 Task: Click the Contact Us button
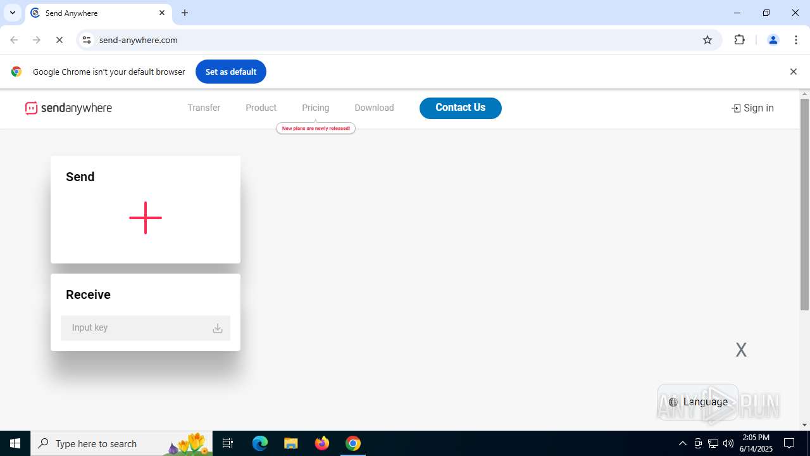[461, 108]
